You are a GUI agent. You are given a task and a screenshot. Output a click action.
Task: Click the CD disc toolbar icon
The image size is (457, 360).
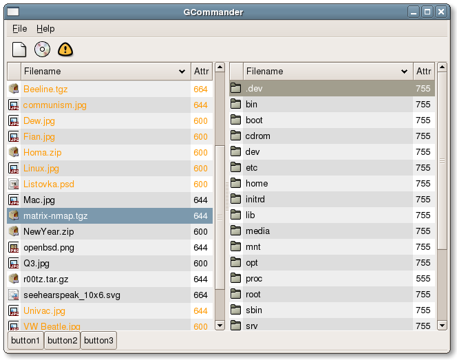42,49
